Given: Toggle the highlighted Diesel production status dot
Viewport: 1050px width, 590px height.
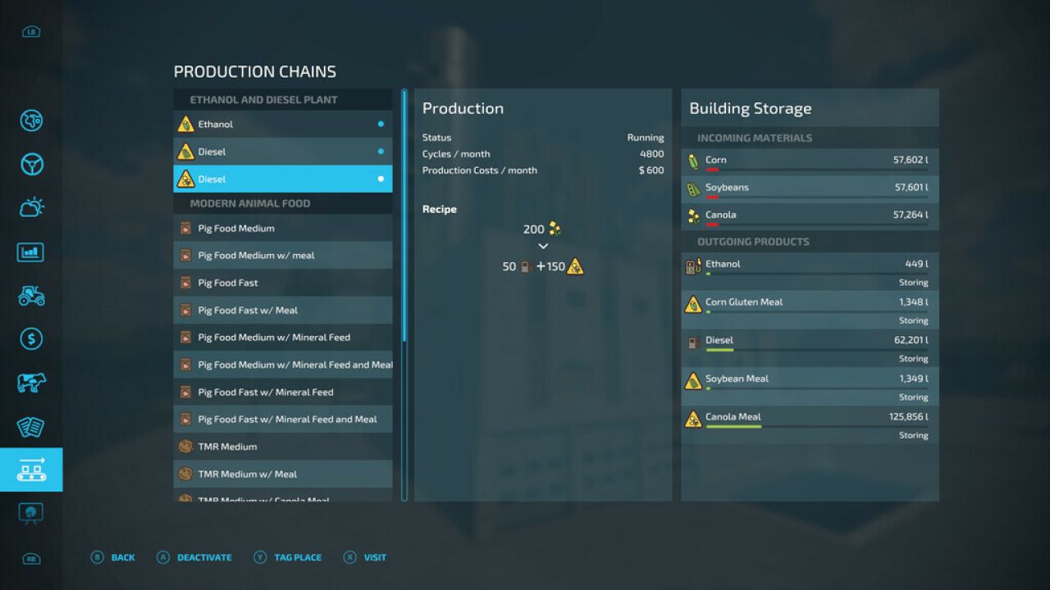Looking at the screenshot, I should pos(381,179).
